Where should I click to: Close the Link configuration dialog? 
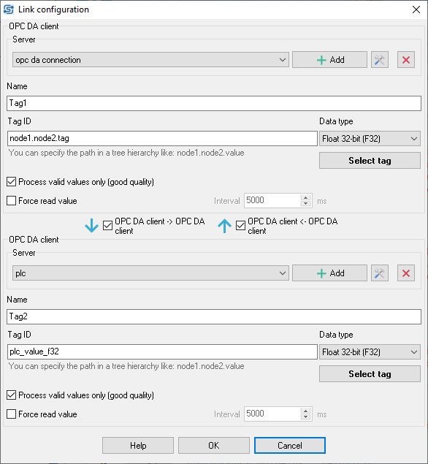[x=416, y=9]
